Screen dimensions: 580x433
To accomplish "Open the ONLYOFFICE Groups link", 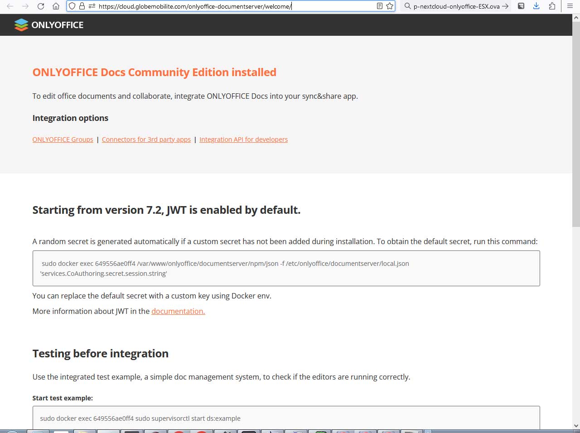I will pos(63,140).
